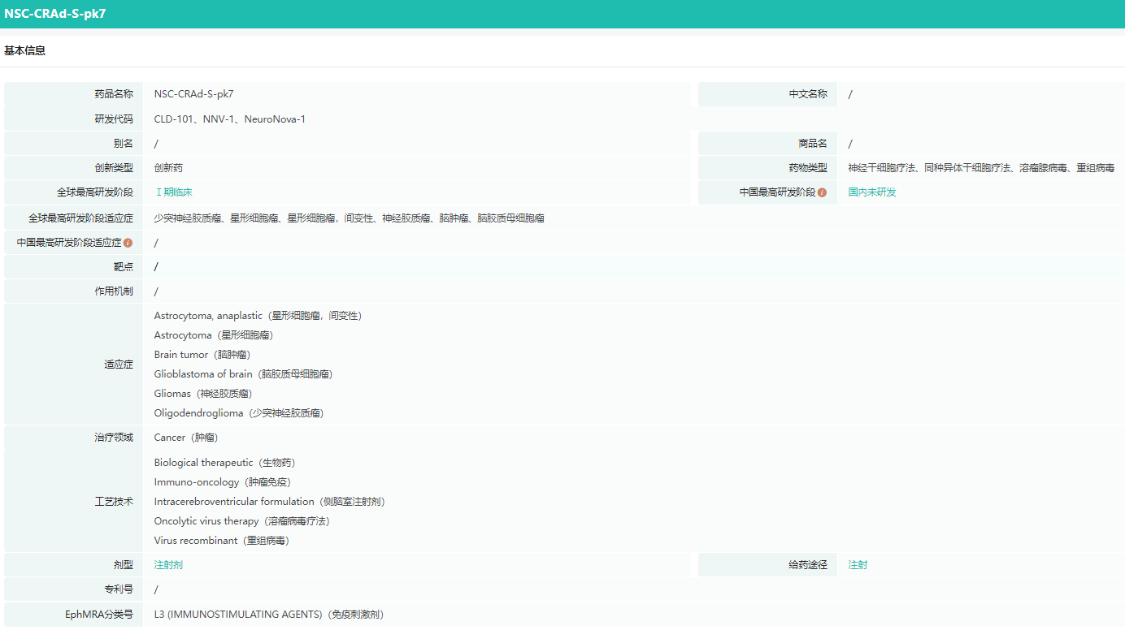The image size is (1125, 630).
Task: Click the NSC-CRAd-S-pk7 title in header bar
Action: pos(54,14)
